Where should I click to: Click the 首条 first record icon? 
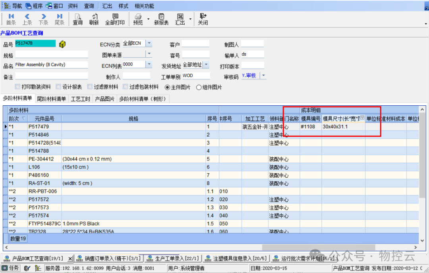click(11, 19)
